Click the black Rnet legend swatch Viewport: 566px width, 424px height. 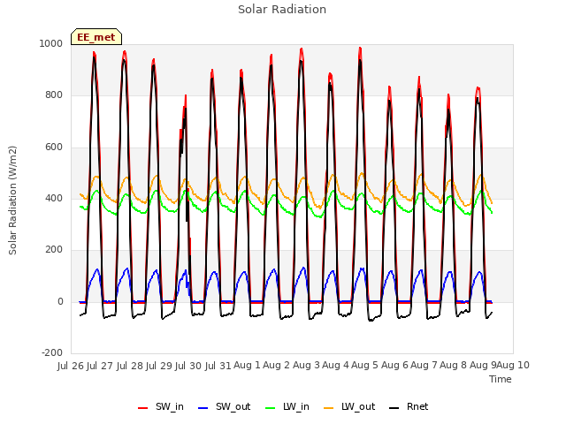(394, 408)
